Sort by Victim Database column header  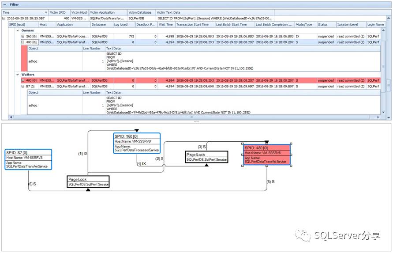tap(141, 12)
